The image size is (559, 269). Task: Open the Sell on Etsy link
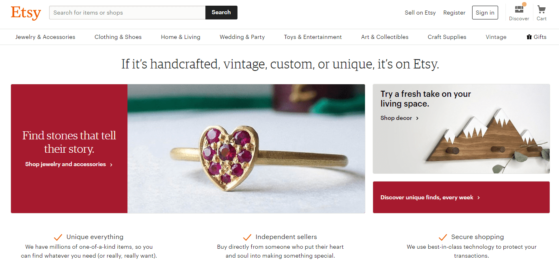(x=420, y=13)
